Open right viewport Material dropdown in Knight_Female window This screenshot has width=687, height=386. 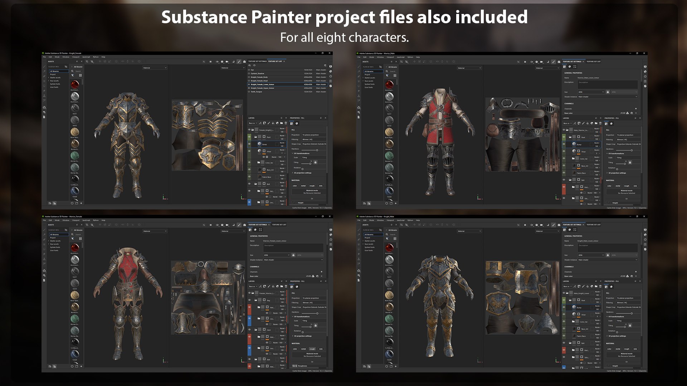[233, 68]
